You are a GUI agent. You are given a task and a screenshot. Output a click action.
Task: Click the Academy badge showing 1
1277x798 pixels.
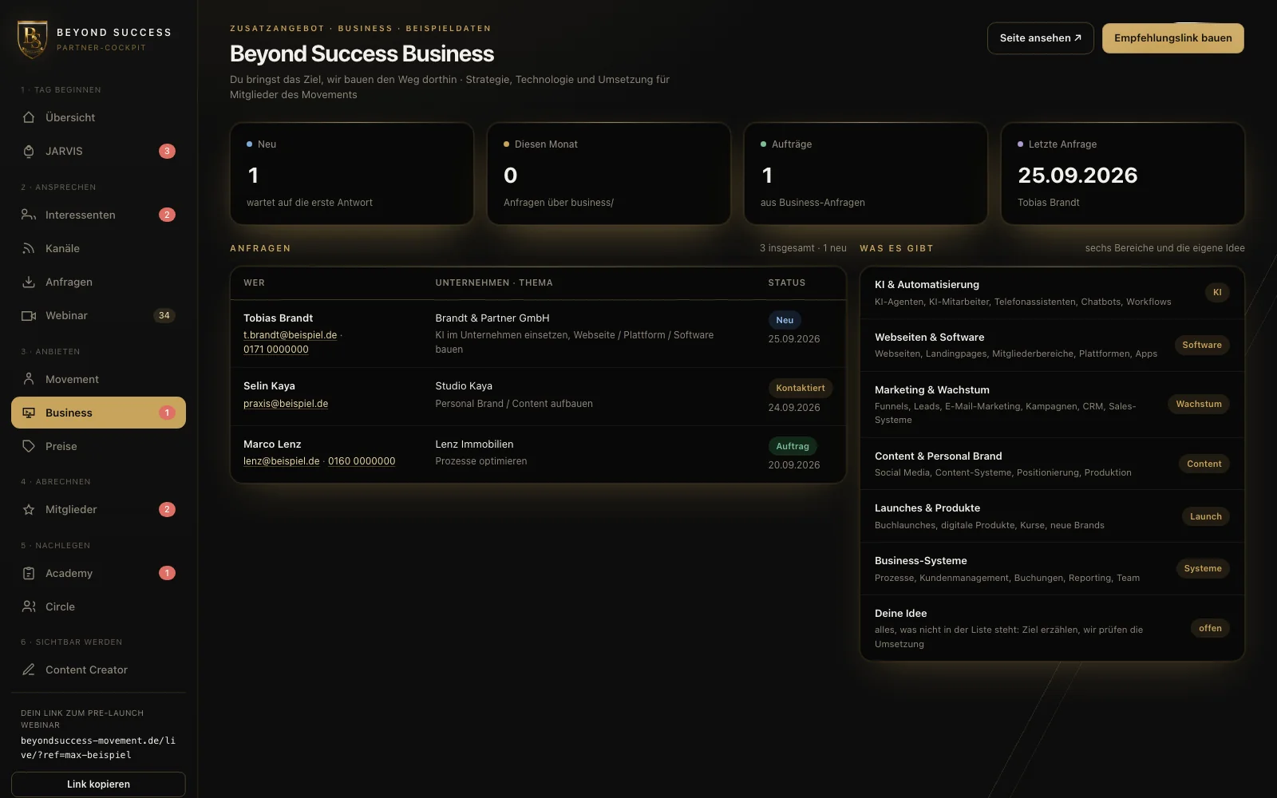pos(167,573)
